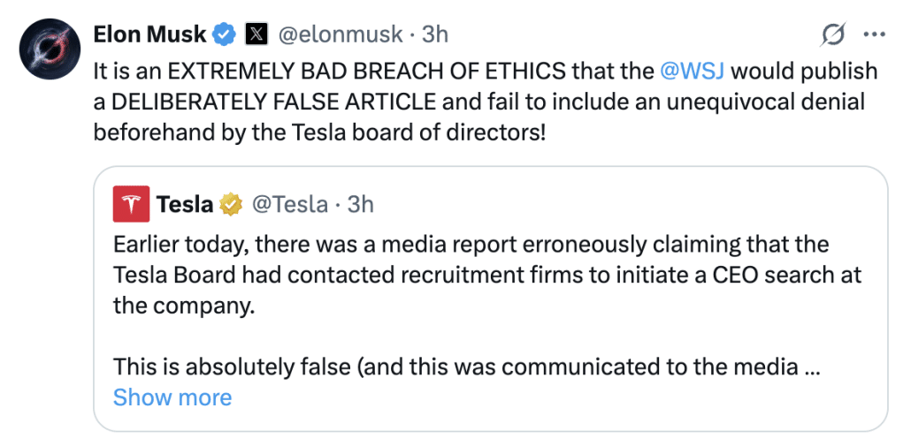Screen dimensions: 911x446
Task: Click the red Tesla logo avatar
Action: tap(131, 204)
